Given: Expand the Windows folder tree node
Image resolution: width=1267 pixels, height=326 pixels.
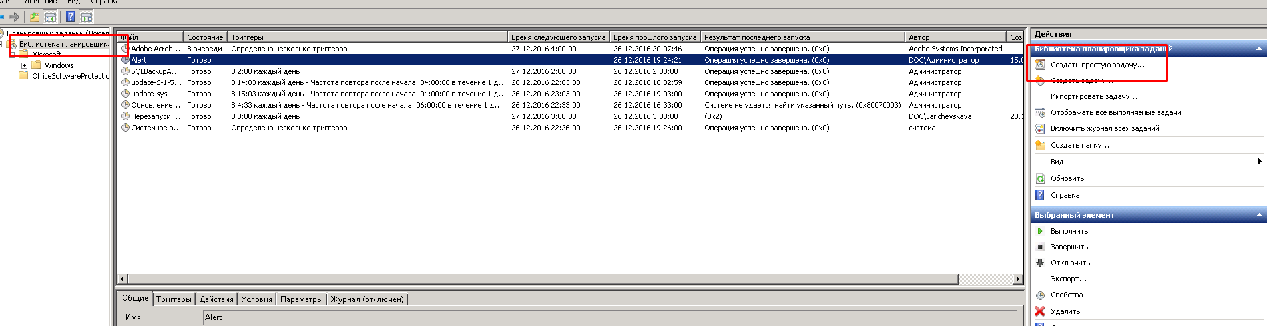Looking at the screenshot, I should click(x=24, y=65).
